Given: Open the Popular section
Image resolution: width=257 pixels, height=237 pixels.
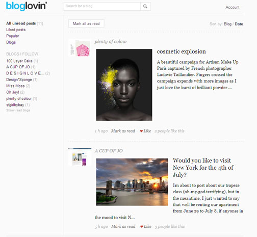Looking at the screenshot, I should coord(13,36).
